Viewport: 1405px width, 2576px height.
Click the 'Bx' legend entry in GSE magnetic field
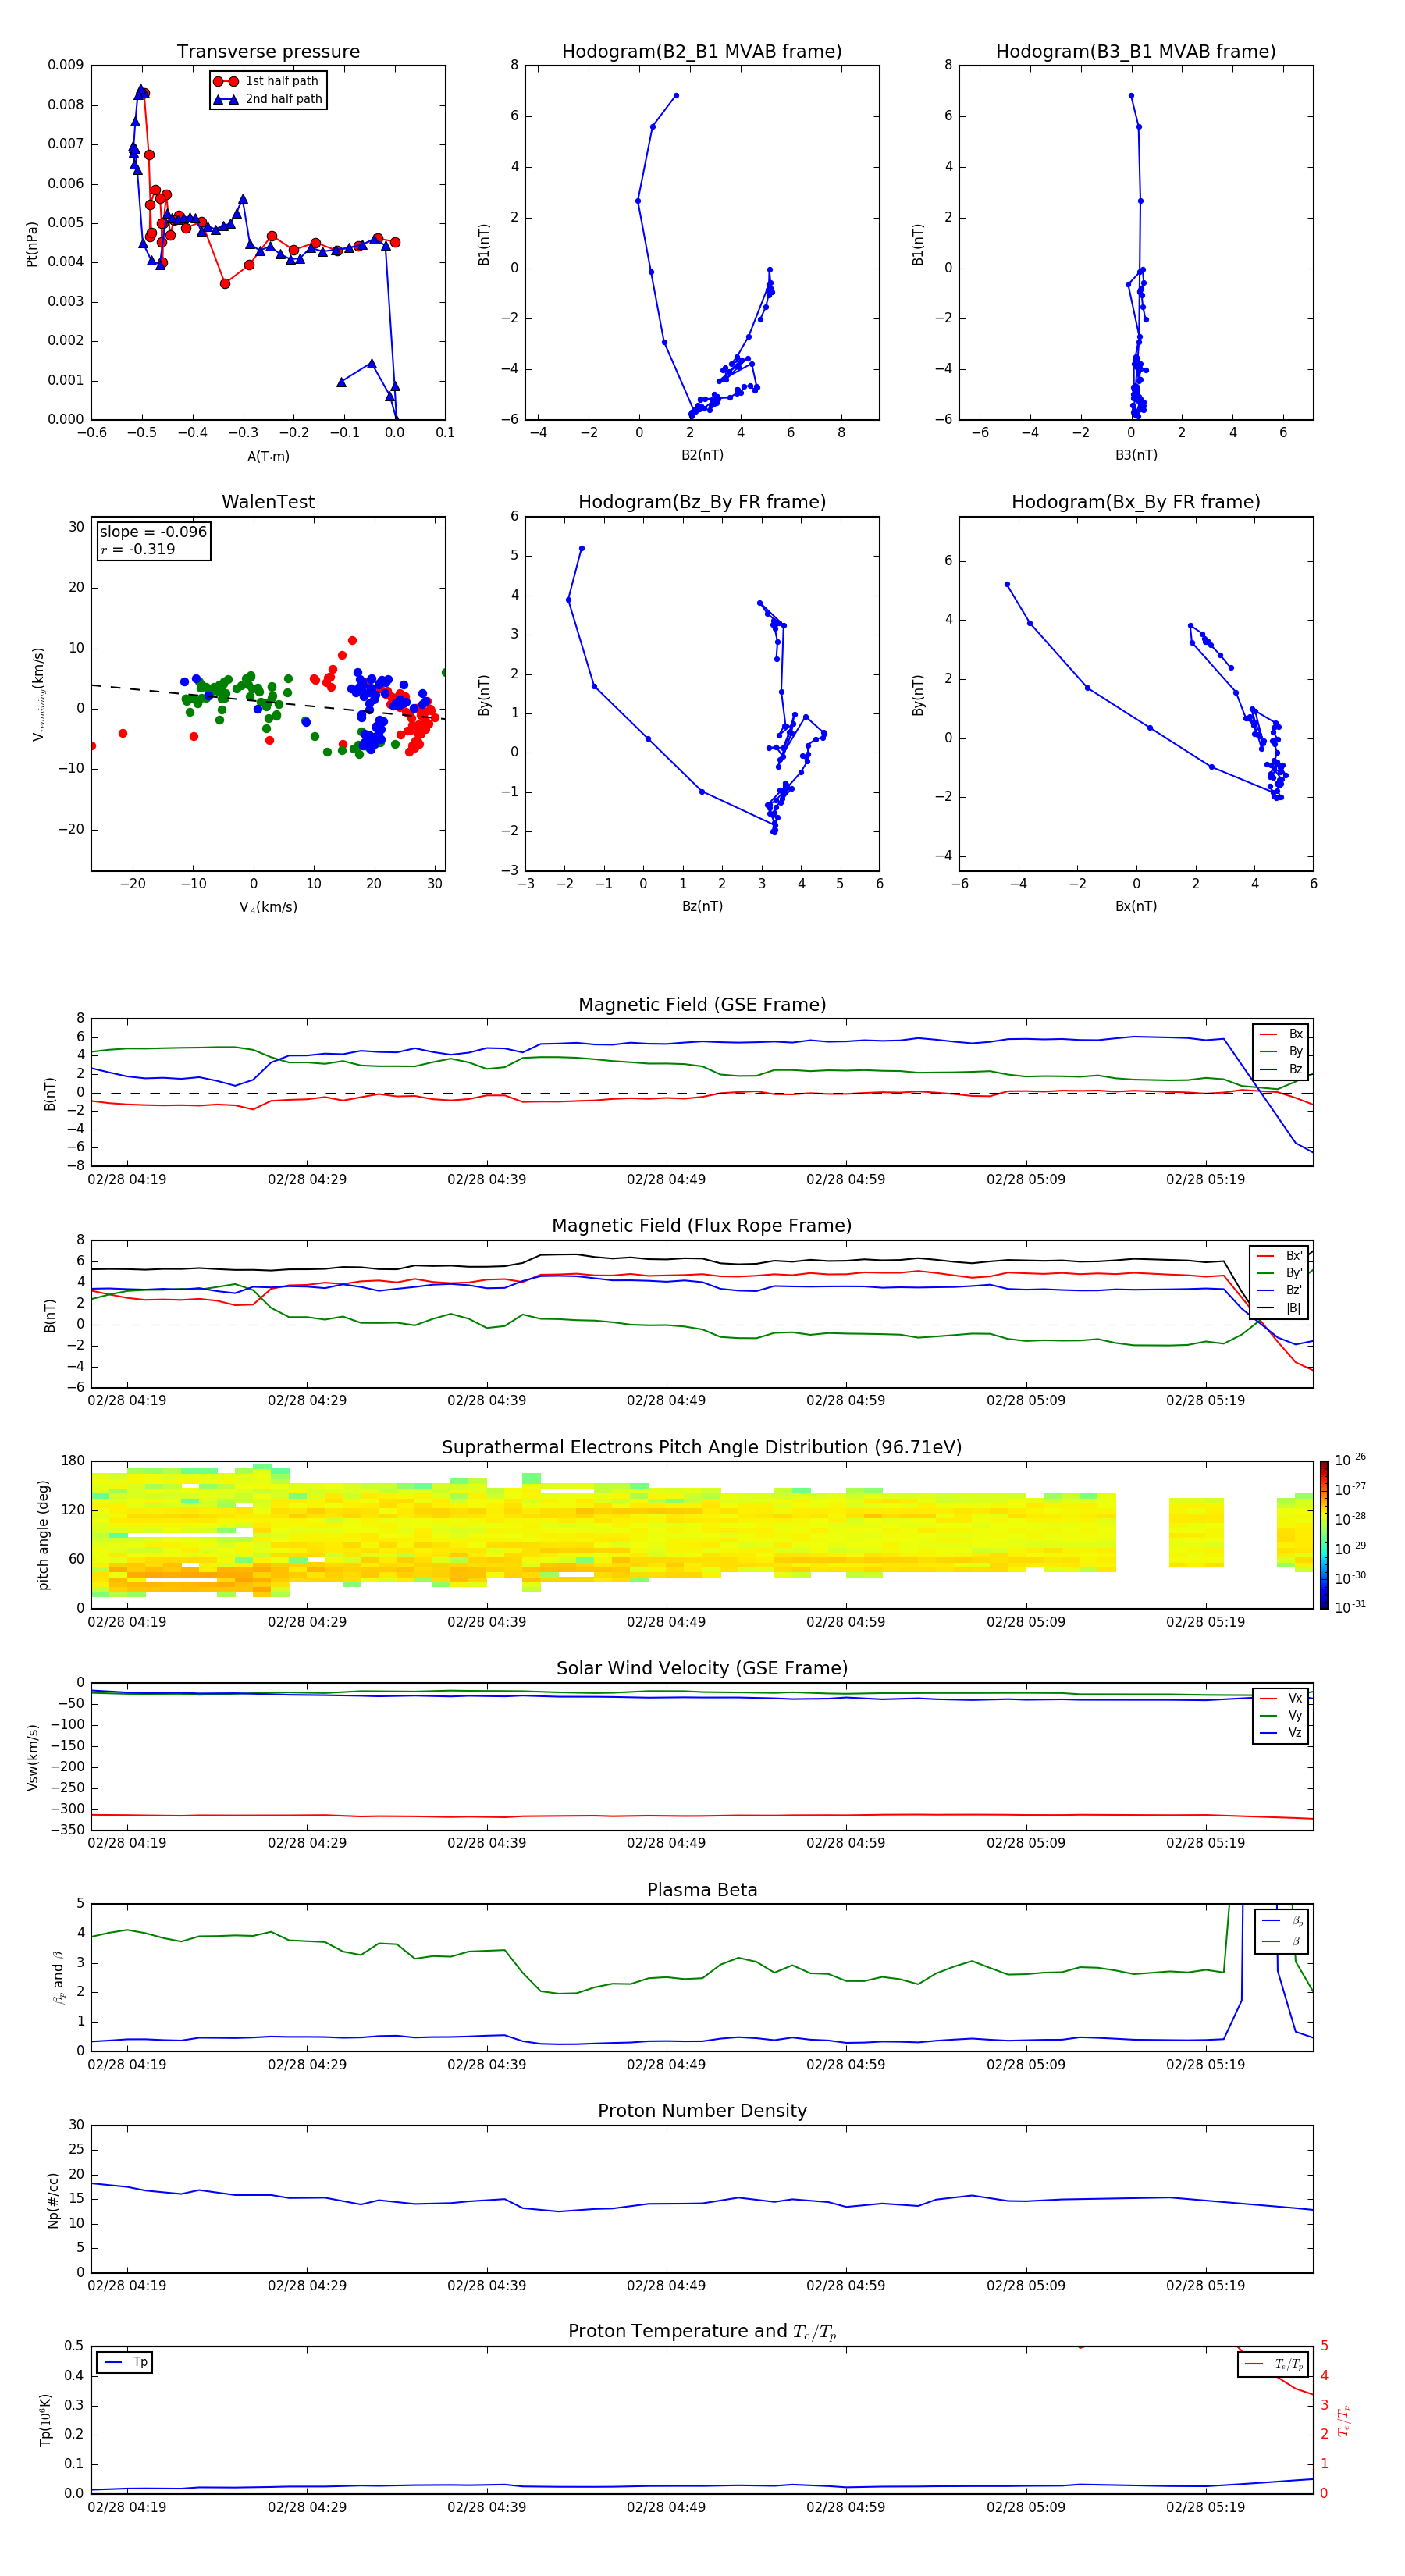tap(1281, 1034)
